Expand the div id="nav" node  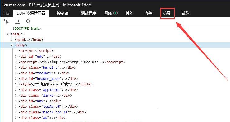click(16, 101)
